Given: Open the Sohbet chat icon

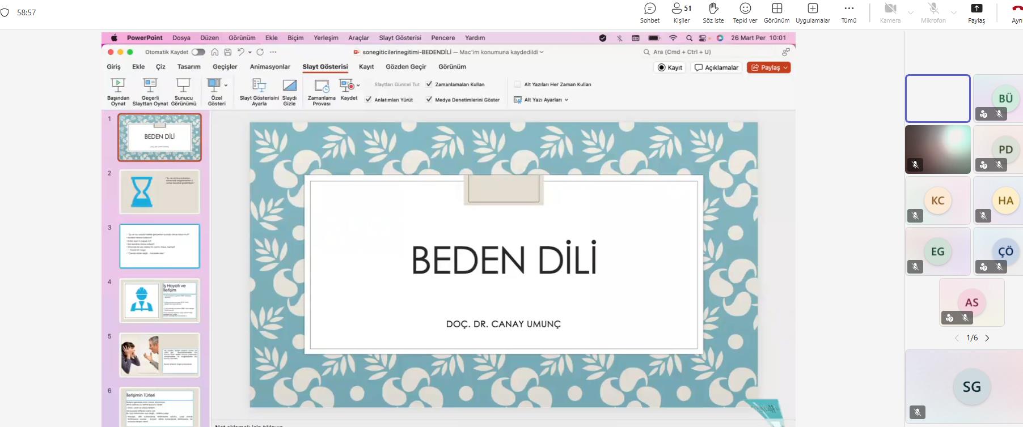Looking at the screenshot, I should point(650,9).
